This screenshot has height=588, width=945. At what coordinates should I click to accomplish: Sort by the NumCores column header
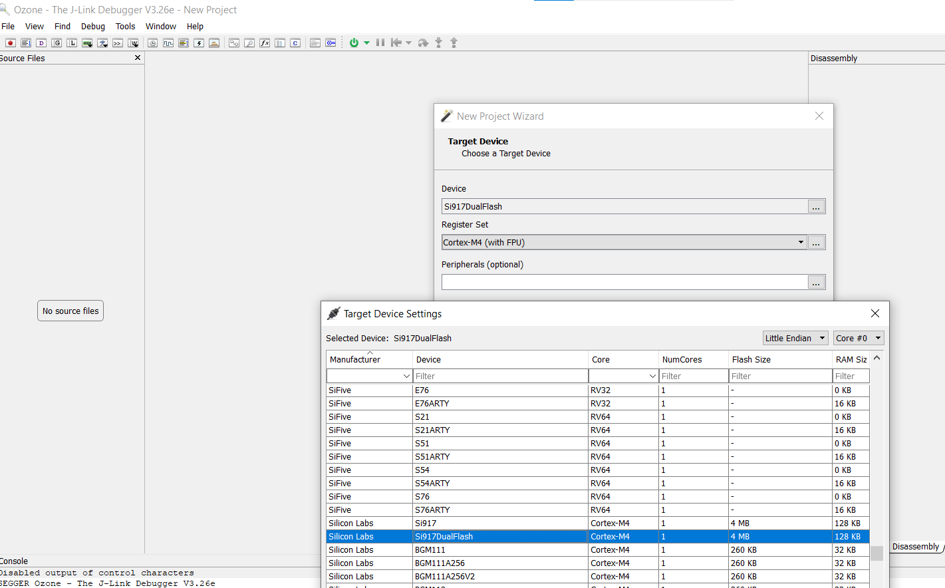[694, 359]
